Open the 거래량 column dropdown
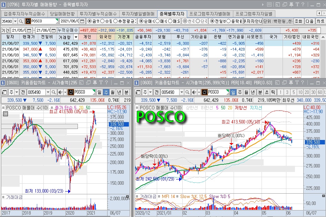The width and height of the screenshot is (326, 217). click(x=76, y=37)
